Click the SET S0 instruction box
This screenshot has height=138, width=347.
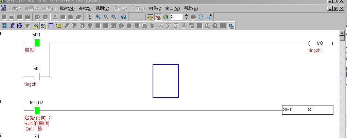tap(307, 110)
